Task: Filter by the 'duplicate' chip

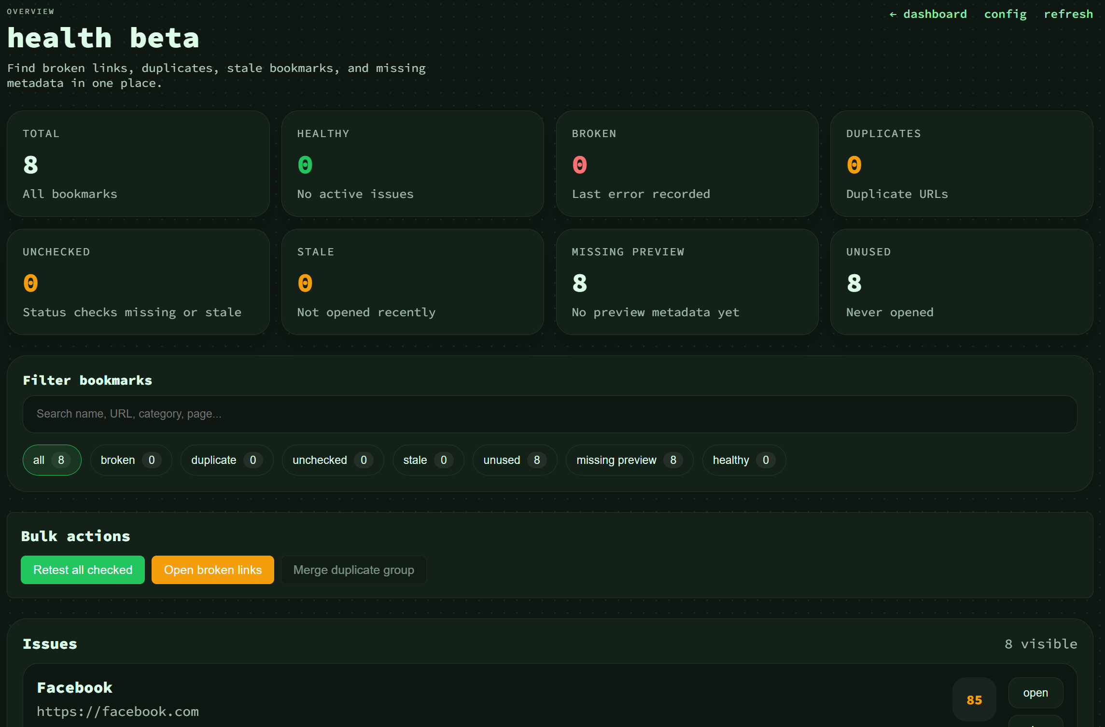Action: pyautogui.click(x=227, y=460)
